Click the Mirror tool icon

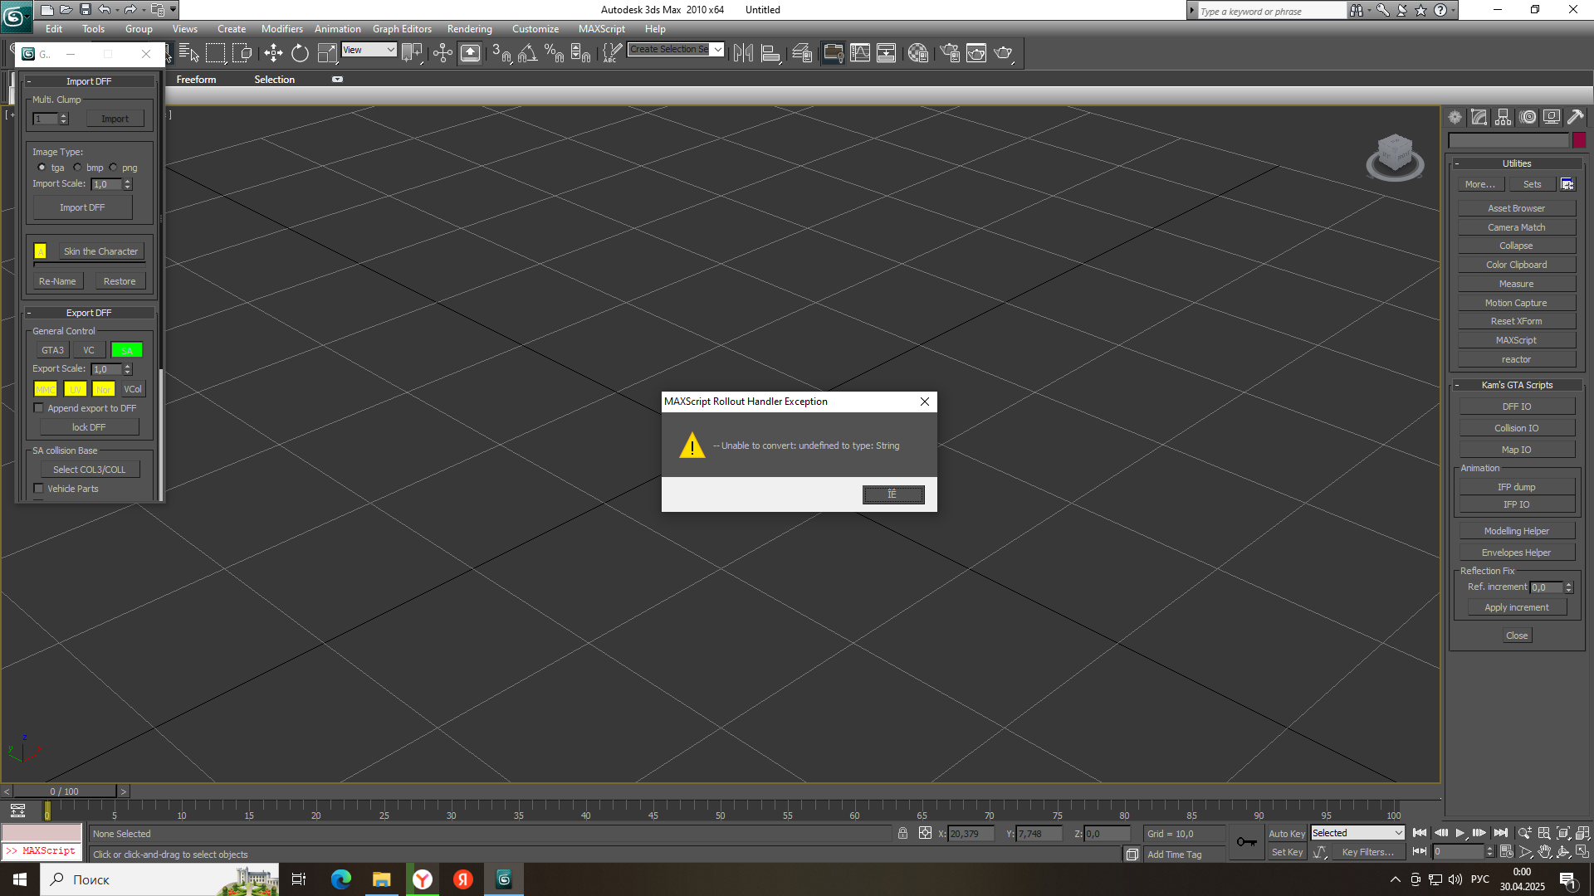click(743, 54)
